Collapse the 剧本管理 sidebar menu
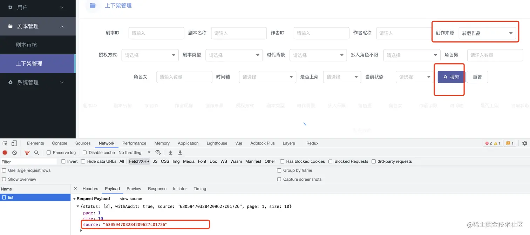This screenshot has width=530, height=235. click(x=38, y=26)
